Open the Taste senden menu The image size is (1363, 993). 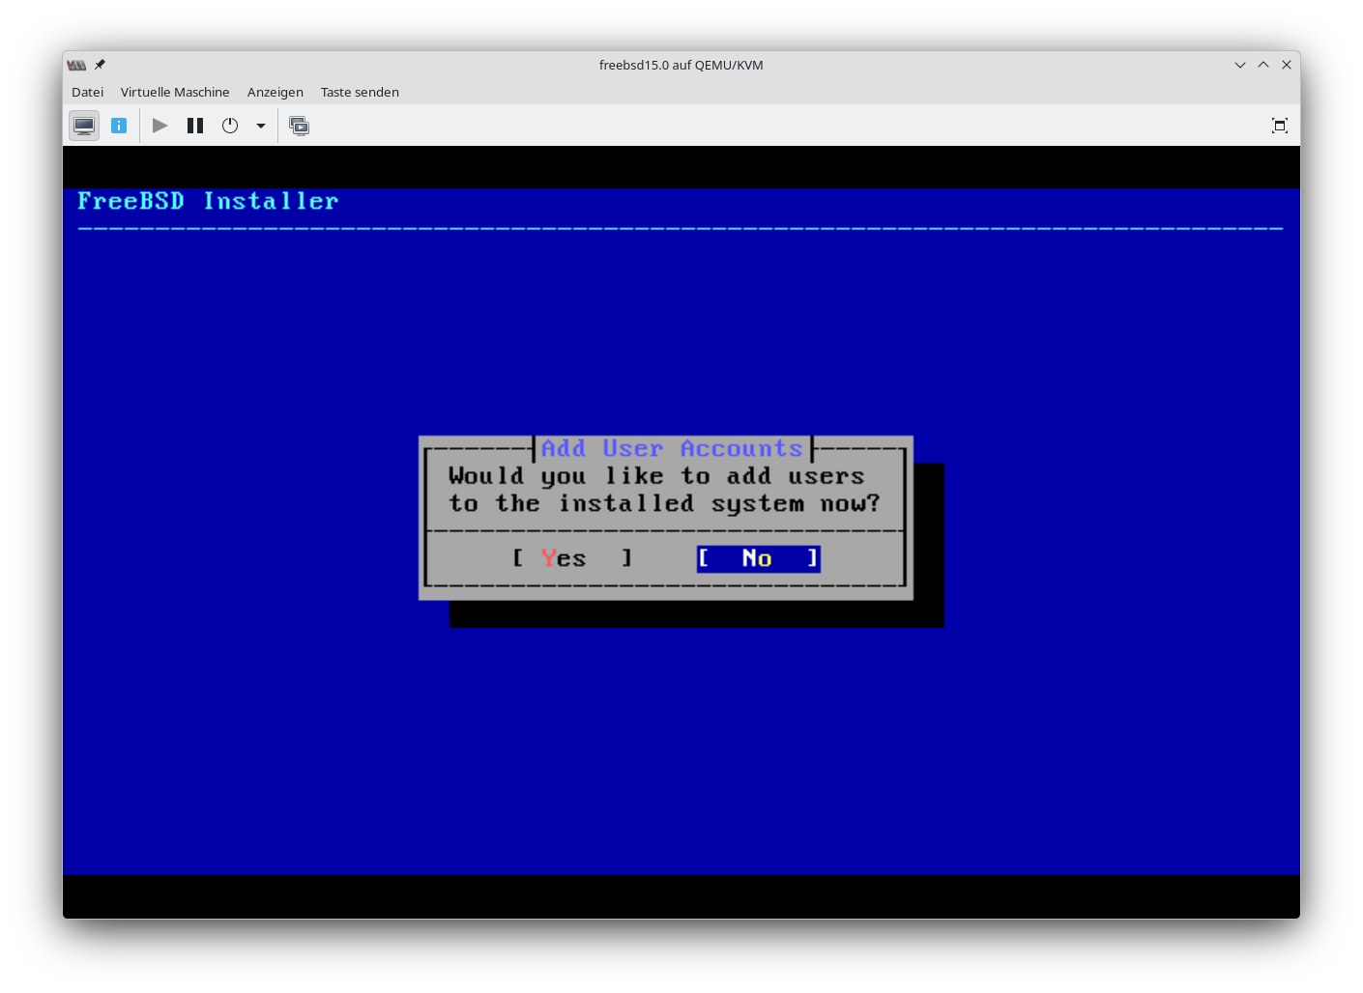360,92
